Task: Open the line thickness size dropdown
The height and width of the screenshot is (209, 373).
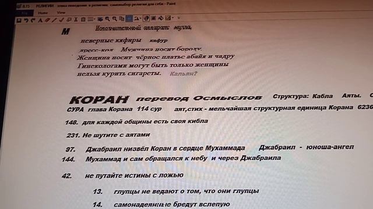Action: pyautogui.click(x=91, y=19)
